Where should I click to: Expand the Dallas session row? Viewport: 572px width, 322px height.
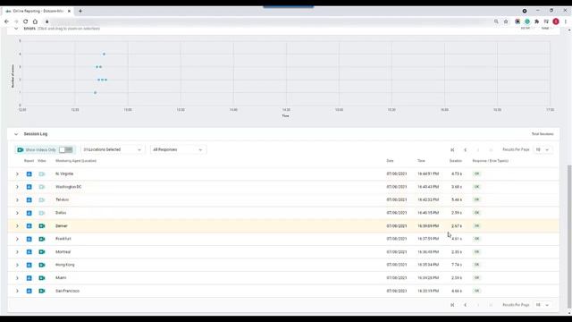tap(17, 213)
